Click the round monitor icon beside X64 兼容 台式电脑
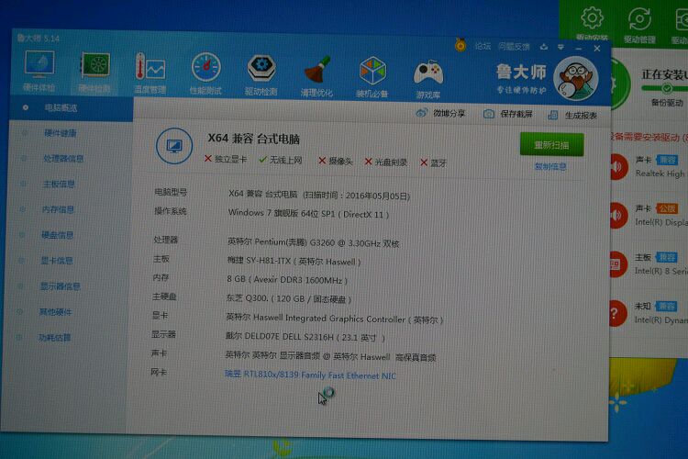 click(x=174, y=146)
